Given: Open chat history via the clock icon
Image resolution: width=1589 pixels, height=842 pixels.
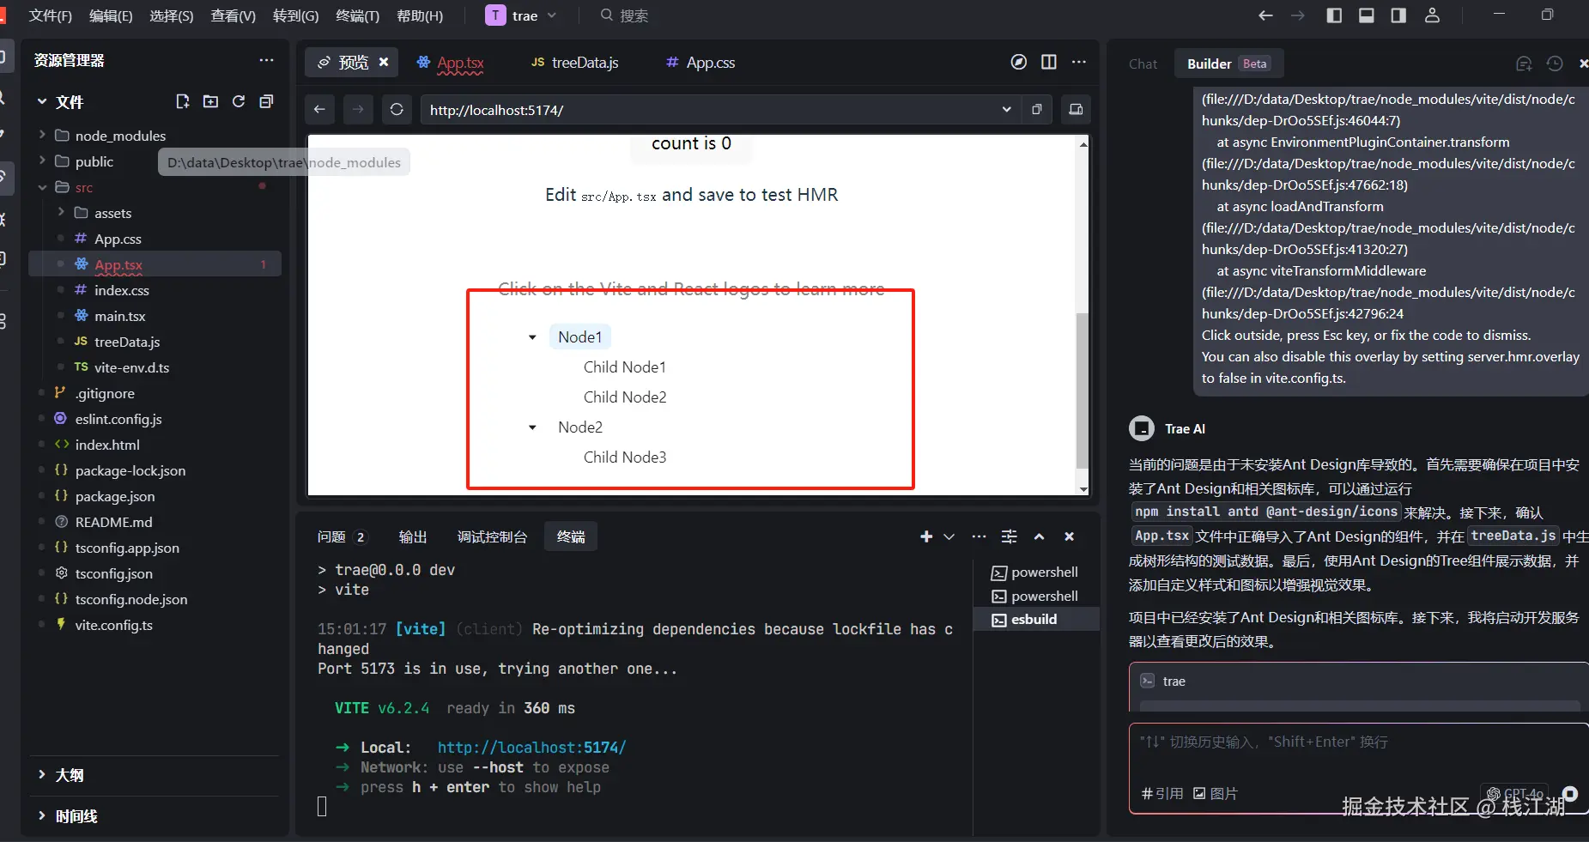Looking at the screenshot, I should point(1555,64).
